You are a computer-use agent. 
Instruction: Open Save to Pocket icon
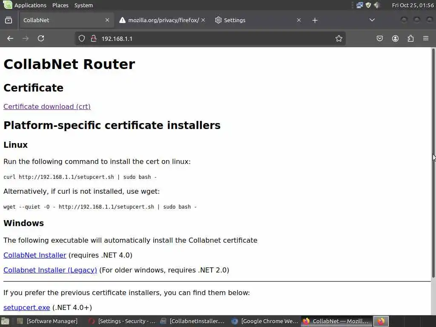(379, 38)
